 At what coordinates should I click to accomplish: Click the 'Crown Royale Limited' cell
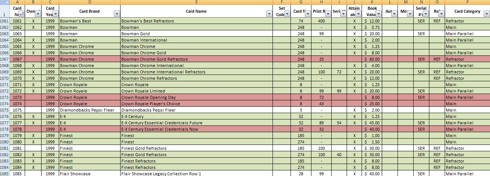click(x=197, y=91)
